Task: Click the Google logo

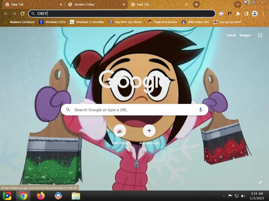Action: (x=135, y=81)
